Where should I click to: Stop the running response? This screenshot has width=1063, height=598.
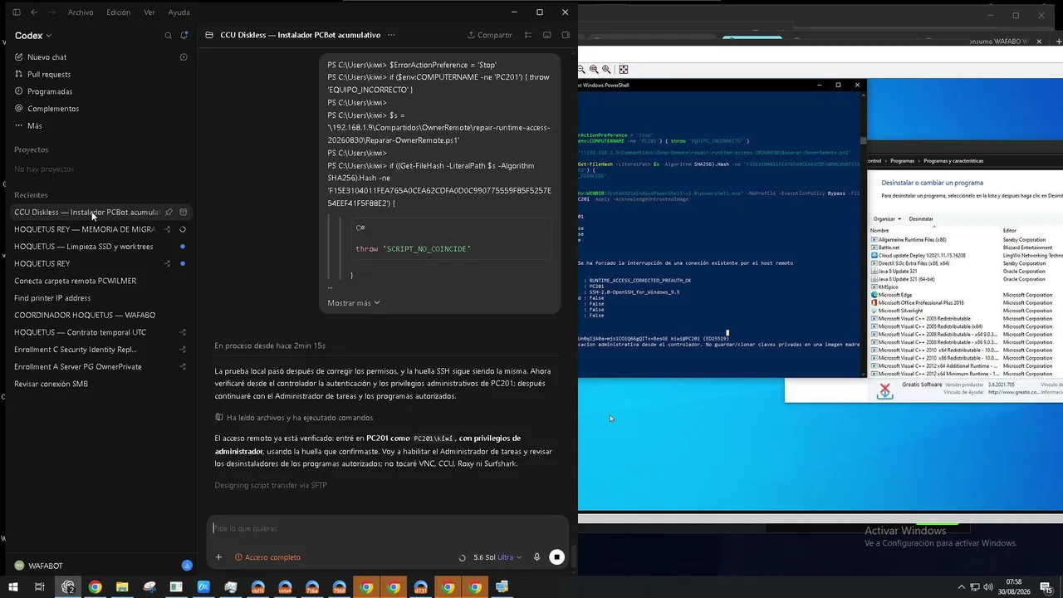557,557
